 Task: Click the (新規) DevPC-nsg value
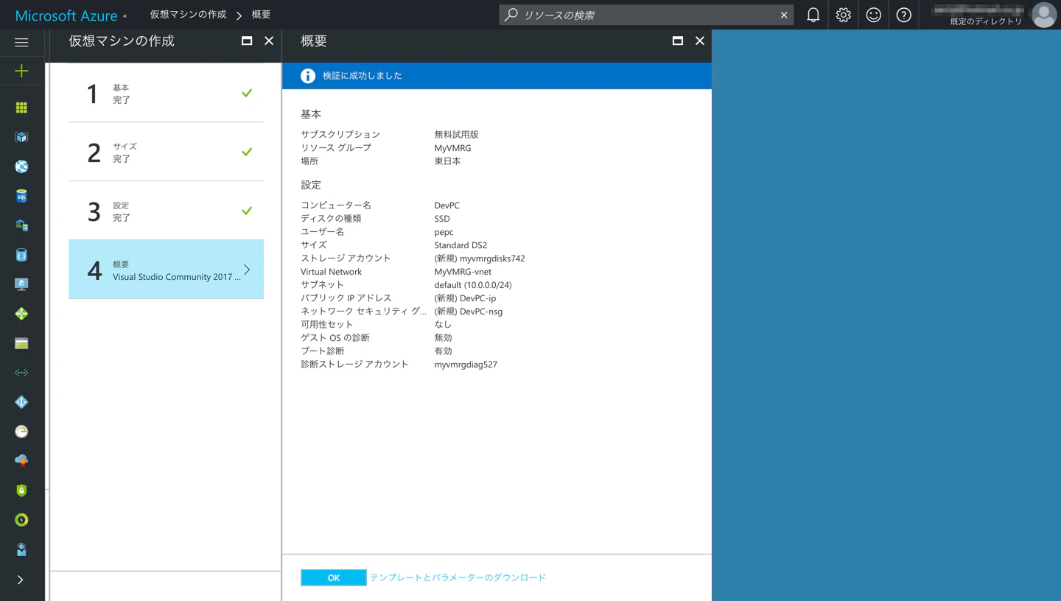click(469, 312)
